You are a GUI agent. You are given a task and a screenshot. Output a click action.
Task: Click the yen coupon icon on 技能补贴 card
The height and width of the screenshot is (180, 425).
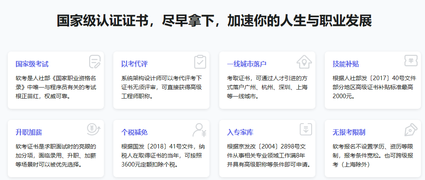[411, 61]
